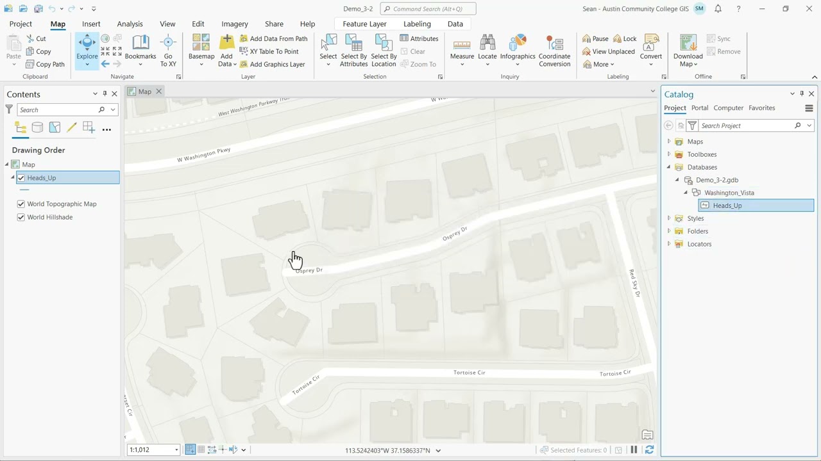Screen dimensions: 821x461
Task: Click the Copy Path button
Action: 45,64
